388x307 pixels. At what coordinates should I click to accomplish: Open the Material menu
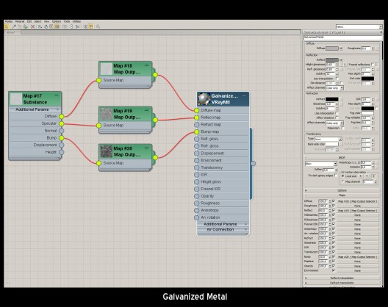(20, 21)
